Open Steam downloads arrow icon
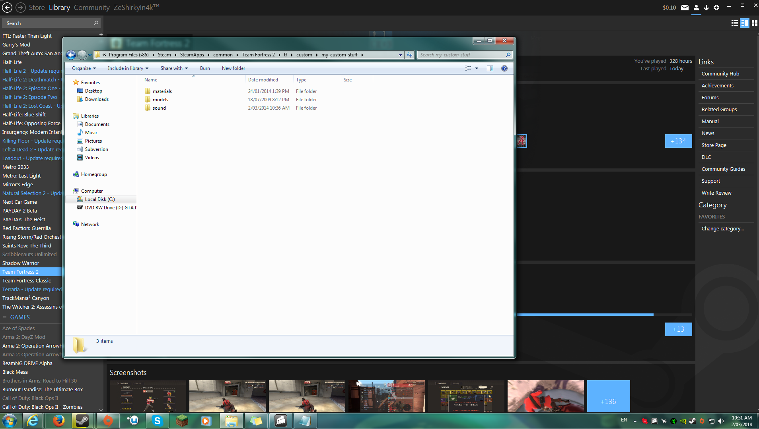Image resolution: width=759 pixels, height=429 pixels. (706, 8)
